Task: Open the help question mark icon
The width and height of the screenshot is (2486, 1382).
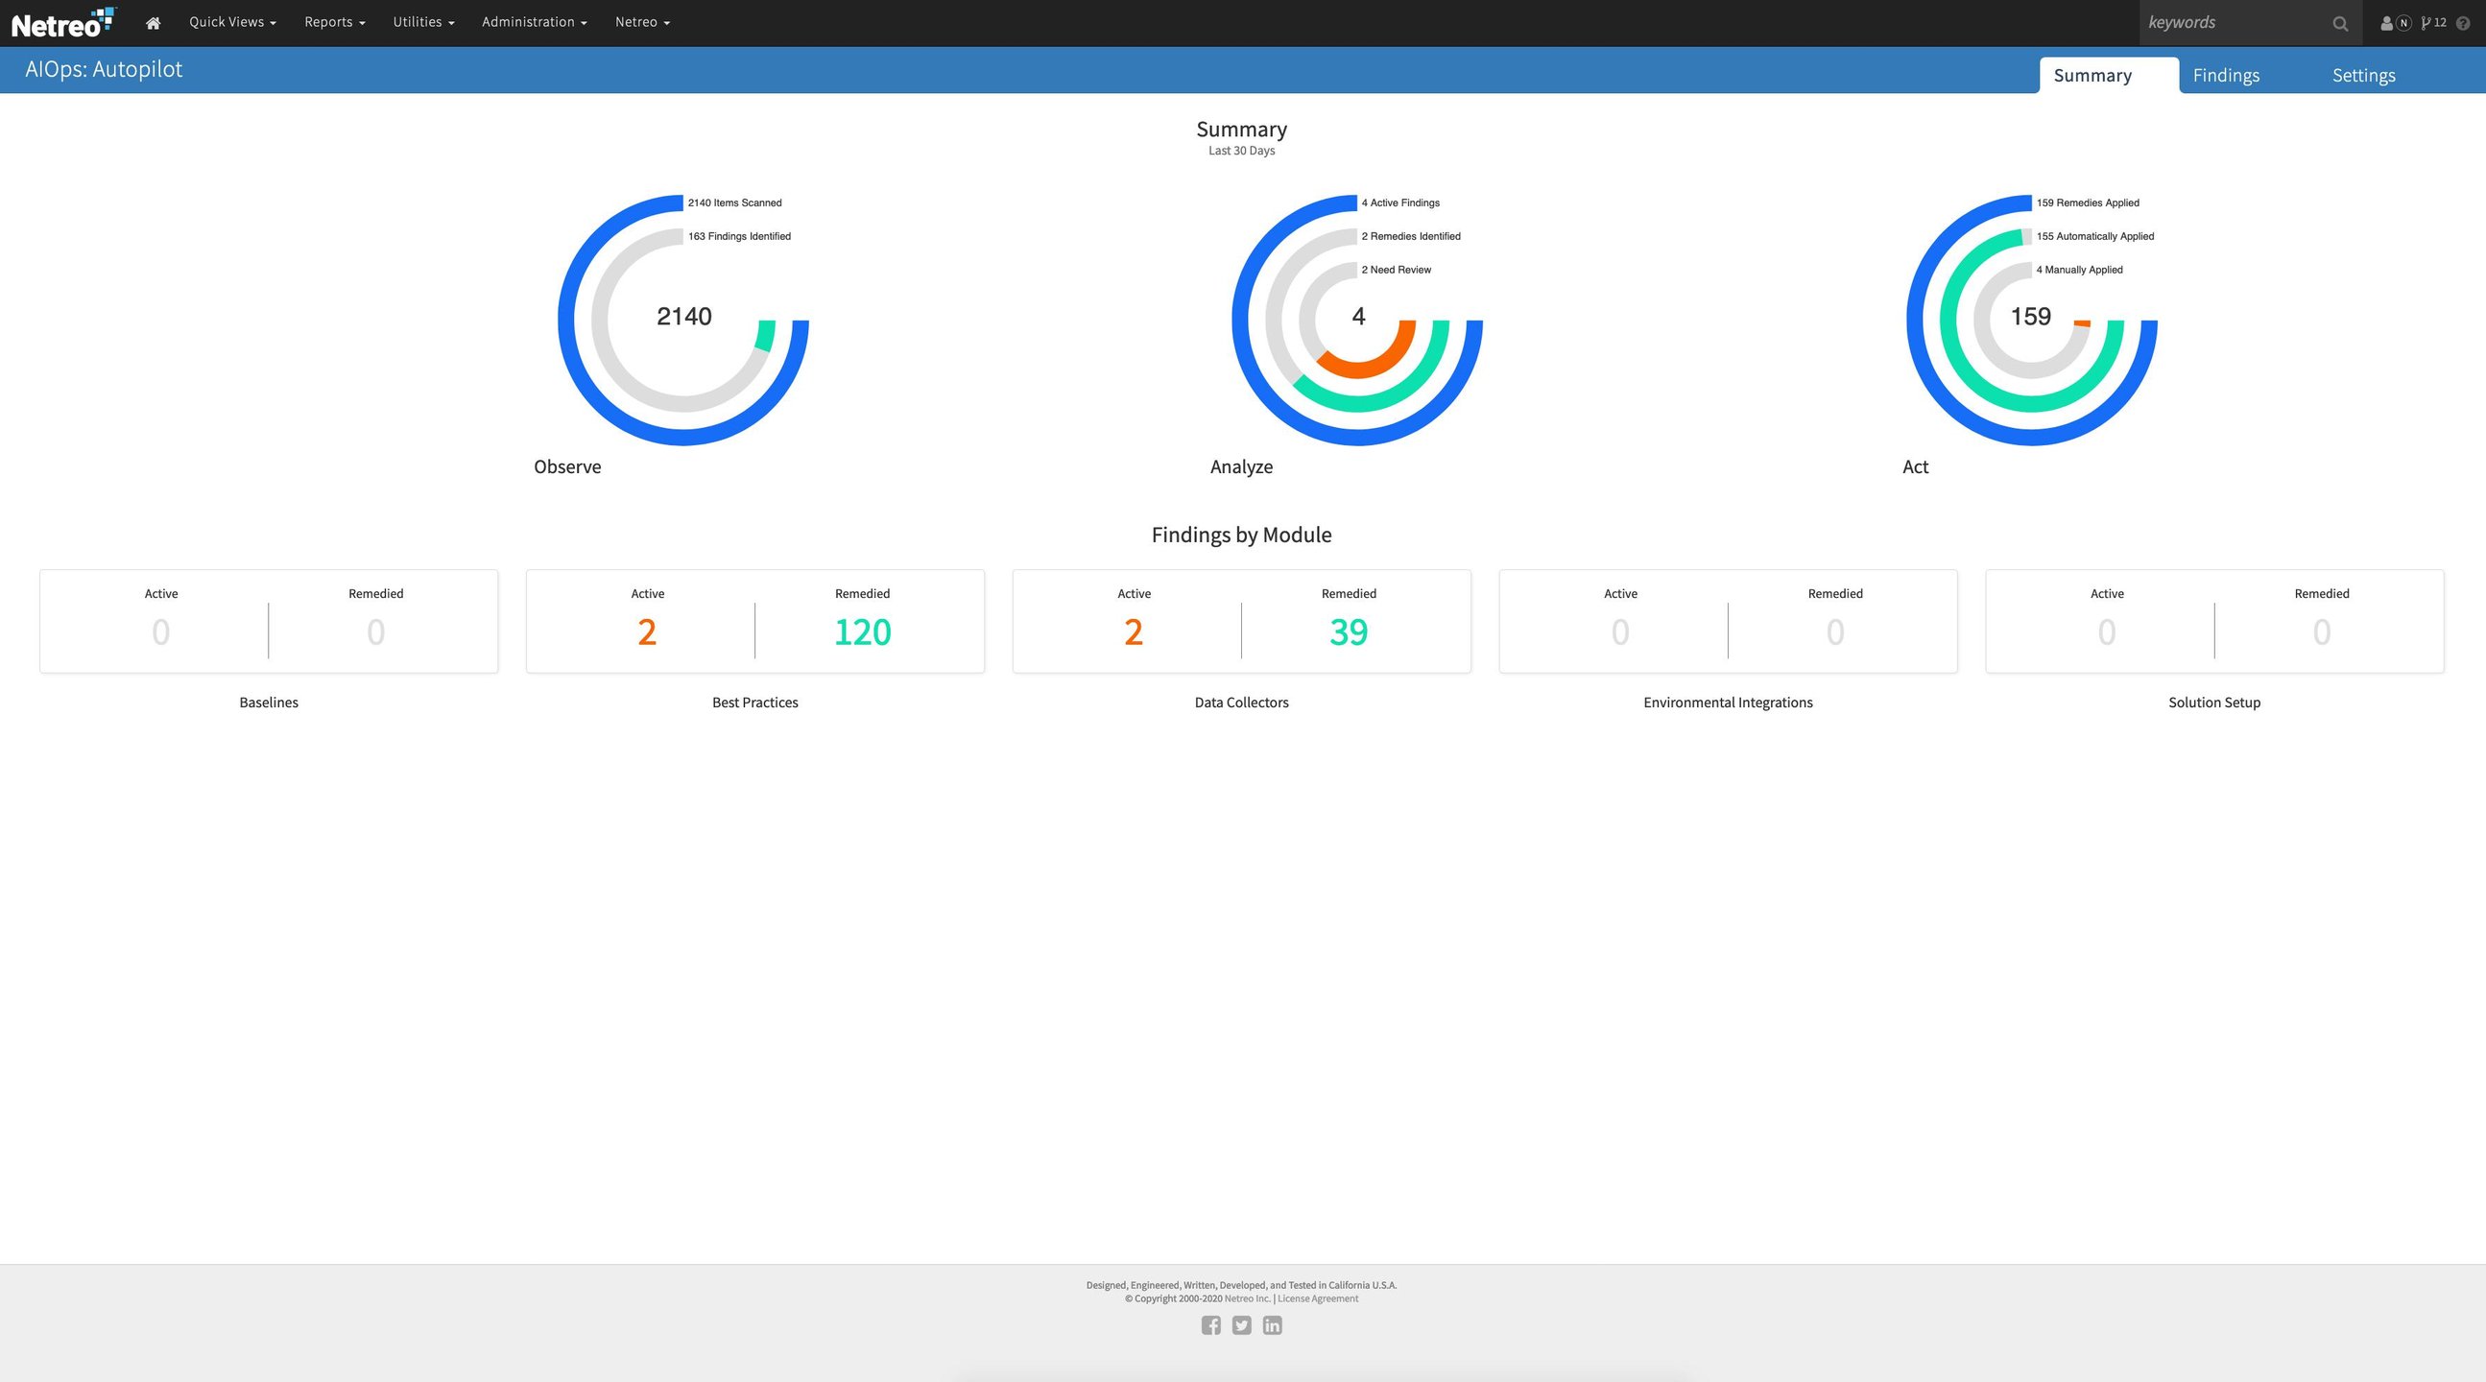Action: click(x=2467, y=22)
